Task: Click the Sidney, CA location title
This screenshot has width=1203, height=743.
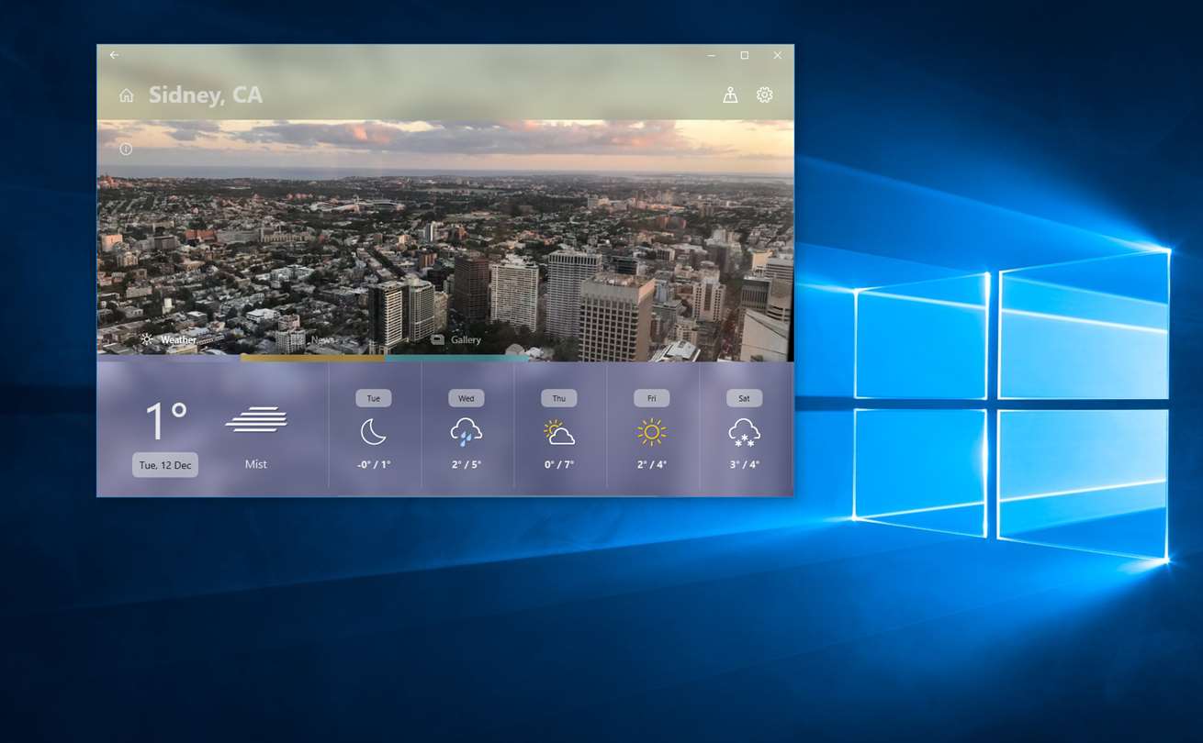Action: (206, 94)
